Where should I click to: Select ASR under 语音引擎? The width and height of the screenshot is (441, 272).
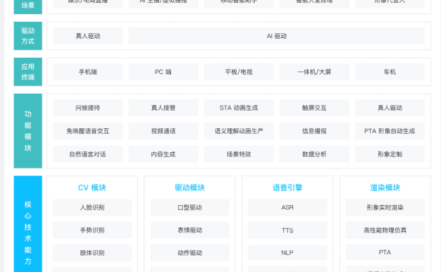coord(287,208)
